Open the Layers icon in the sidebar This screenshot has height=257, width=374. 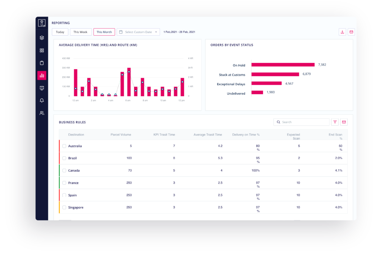click(42, 38)
